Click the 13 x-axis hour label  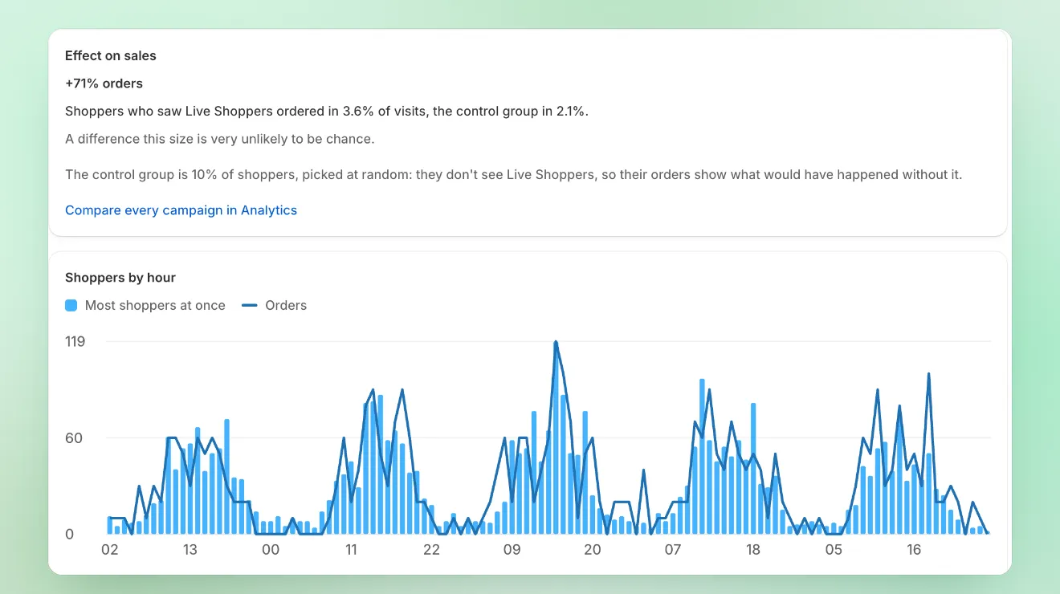[x=190, y=550]
